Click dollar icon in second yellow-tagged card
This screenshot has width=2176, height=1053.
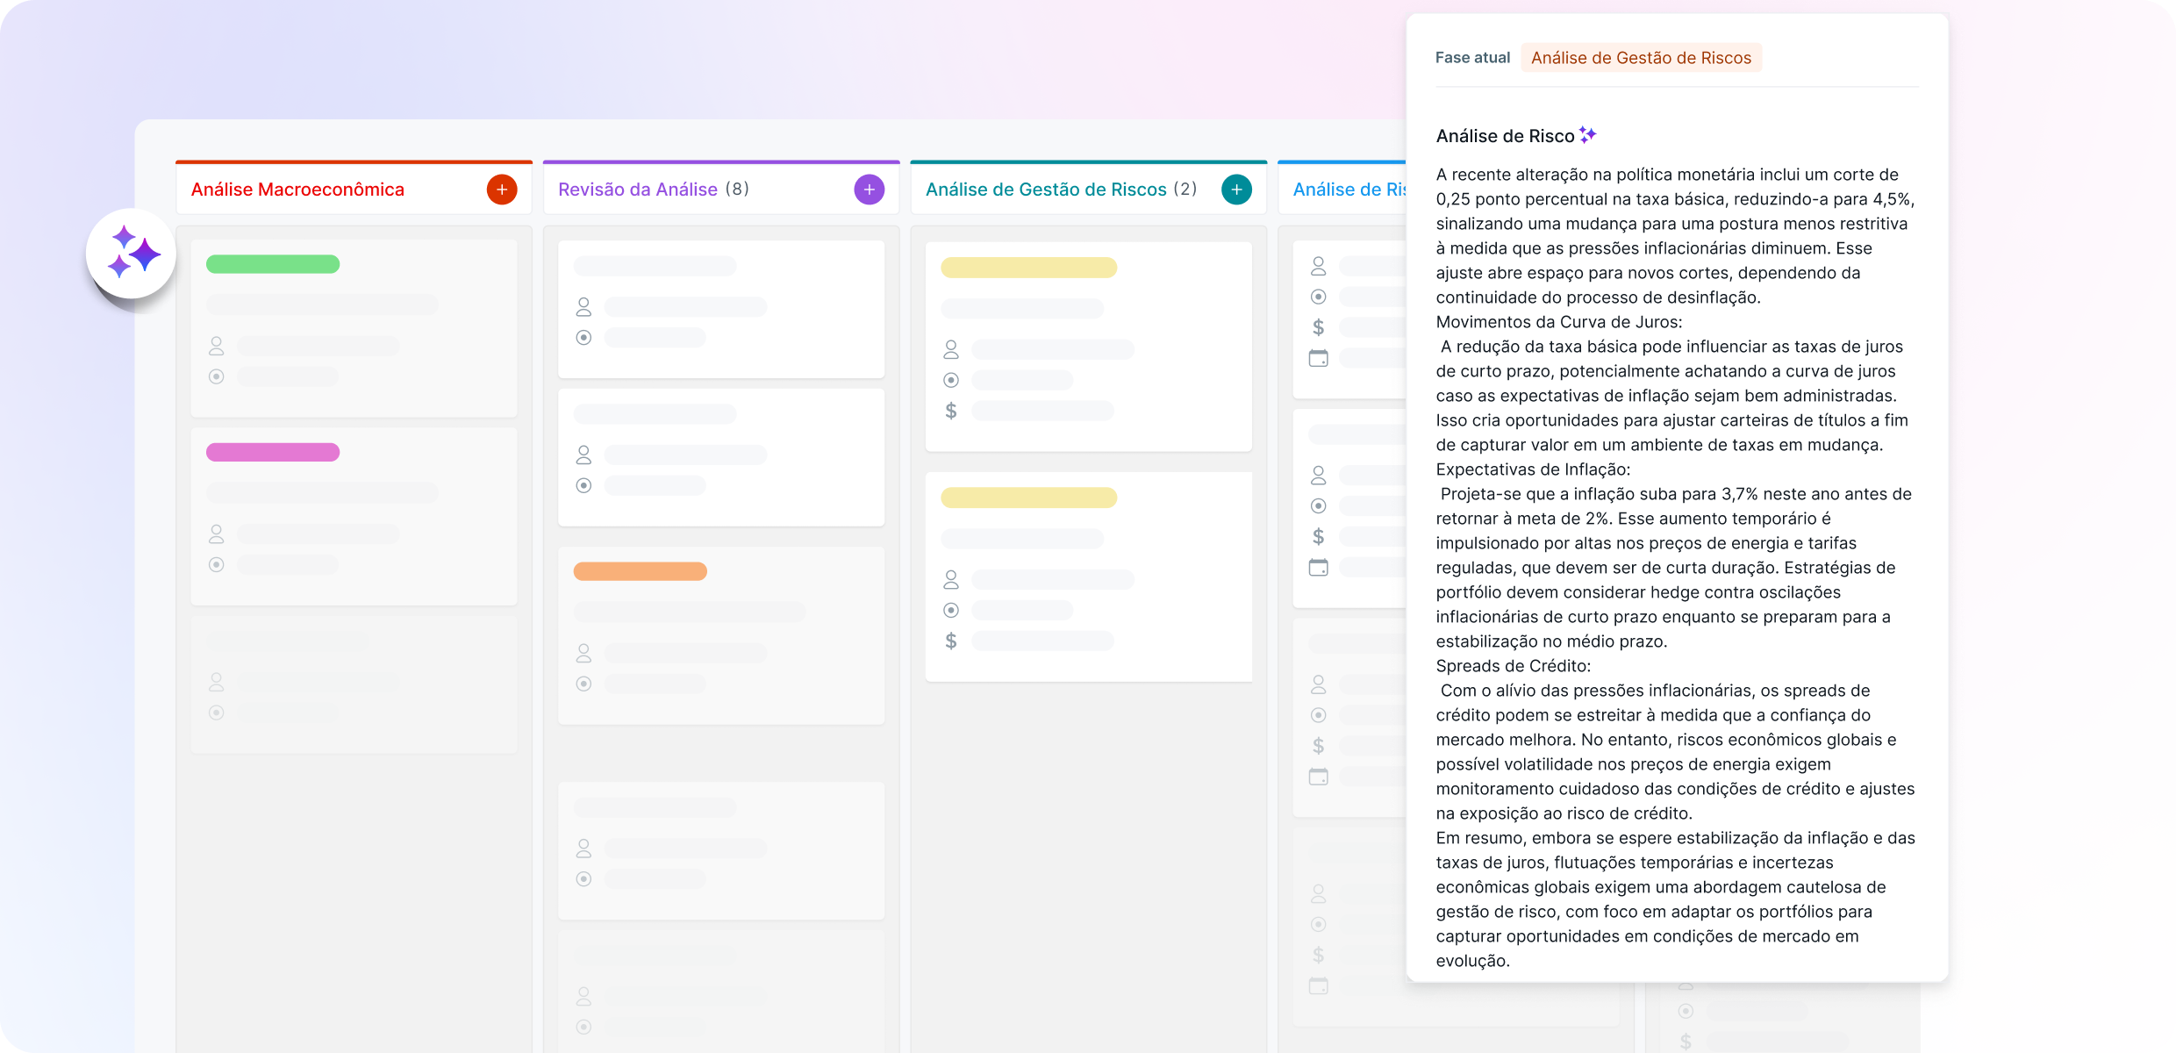click(x=951, y=641)
